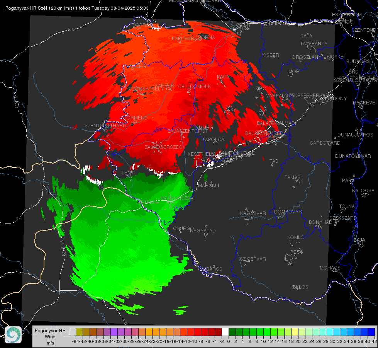
Task: Click the CELLDOMOLK label
Action: [194, 87]
